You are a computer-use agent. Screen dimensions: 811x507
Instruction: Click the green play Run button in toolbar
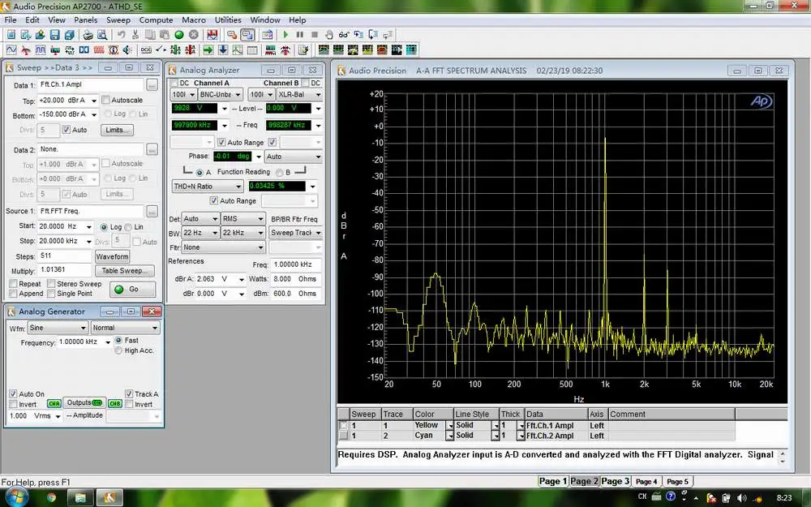285,35
